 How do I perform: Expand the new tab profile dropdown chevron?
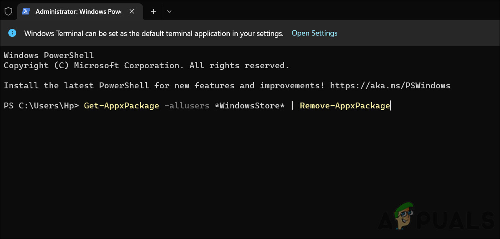point(169,12)
